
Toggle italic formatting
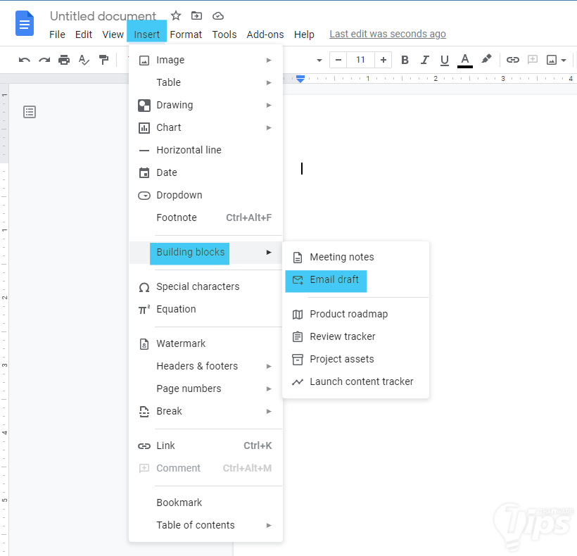click(x=424, y=60)
